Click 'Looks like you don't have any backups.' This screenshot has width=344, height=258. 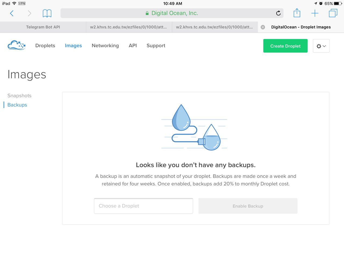(196, 165)
